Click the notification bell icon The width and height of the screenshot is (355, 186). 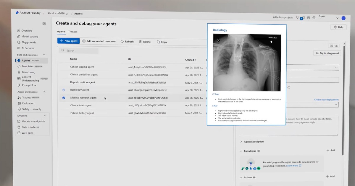pyautogui.click(x=297, y=18)
